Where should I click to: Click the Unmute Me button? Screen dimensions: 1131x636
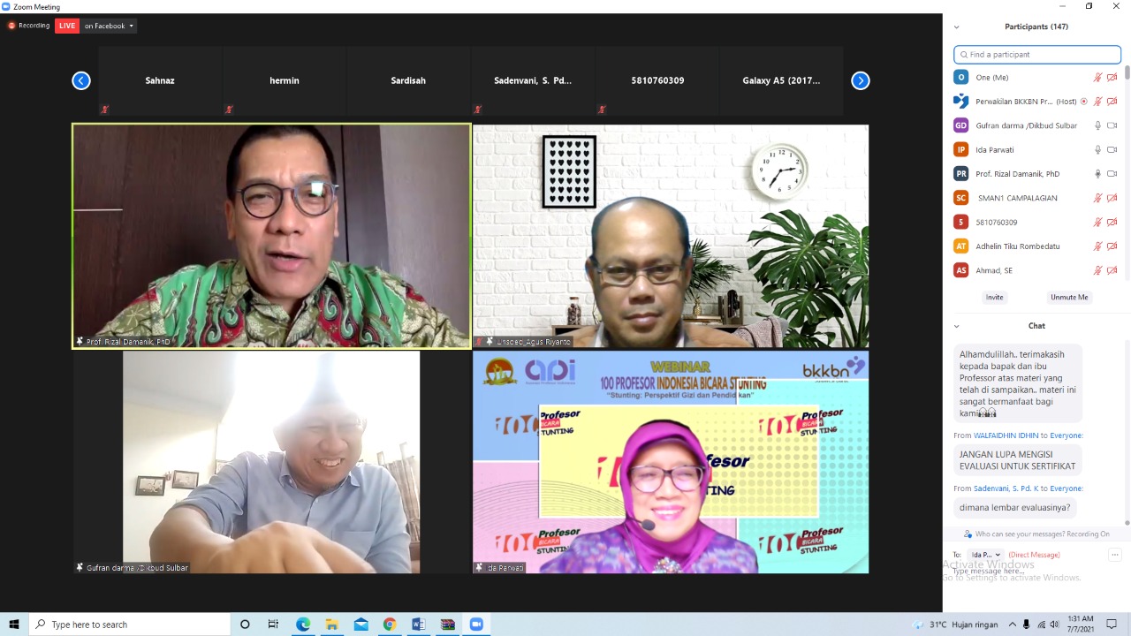tap(1069, 298)
